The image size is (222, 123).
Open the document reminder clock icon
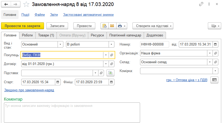[x=104, y=26]
